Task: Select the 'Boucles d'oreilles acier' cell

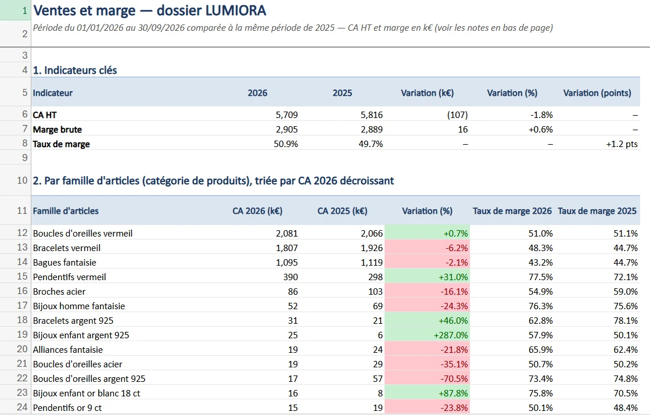Action: 124,363
